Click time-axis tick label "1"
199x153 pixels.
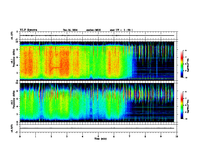coord(35,136)
